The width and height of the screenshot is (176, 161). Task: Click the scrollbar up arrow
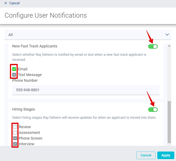pyautogui.click(x=169, y=46)
